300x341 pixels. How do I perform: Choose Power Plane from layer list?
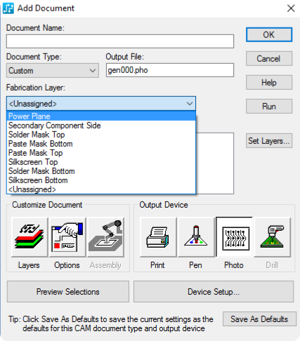(101, 116)
